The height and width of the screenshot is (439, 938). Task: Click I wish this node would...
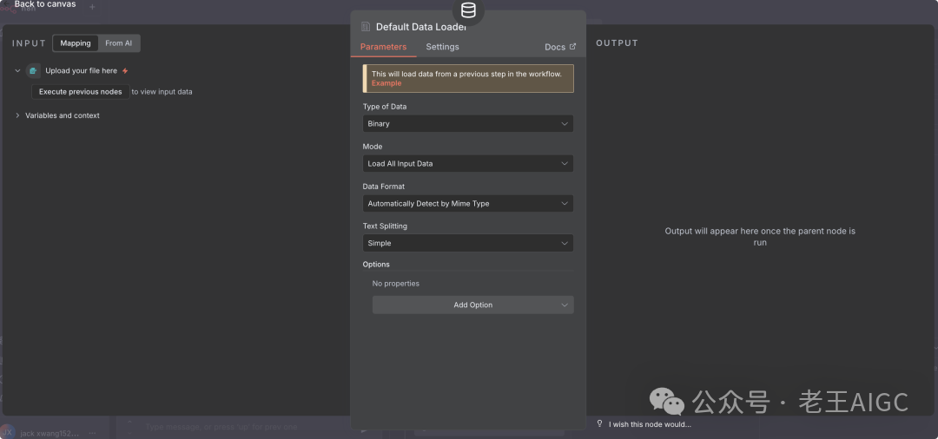pyautogui.click(x=650, y=424)
